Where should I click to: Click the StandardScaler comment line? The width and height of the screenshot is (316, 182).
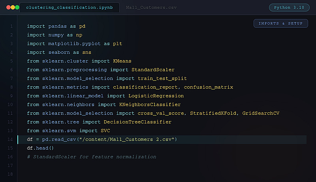pyautogui.click(x=92, y=157)
